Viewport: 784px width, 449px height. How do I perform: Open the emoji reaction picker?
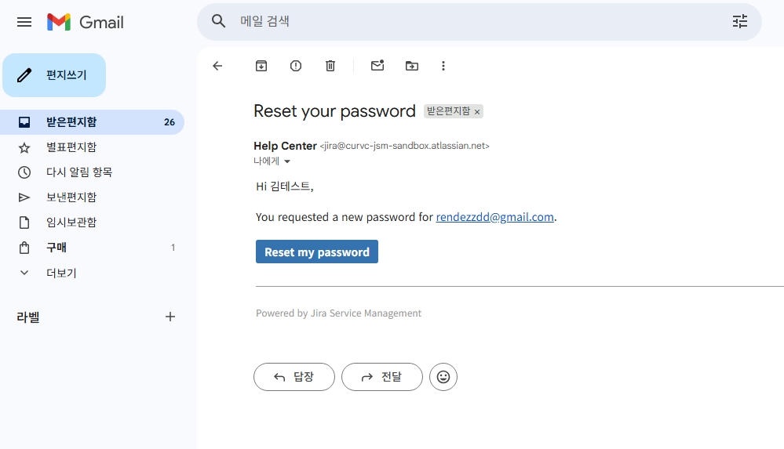(443, 377)
